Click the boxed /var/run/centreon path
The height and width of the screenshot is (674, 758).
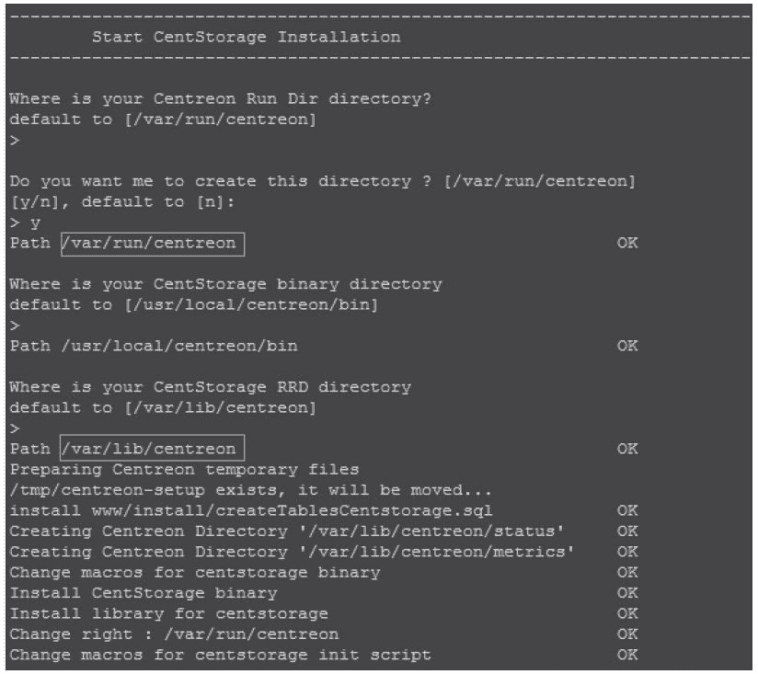pos(153,244)
